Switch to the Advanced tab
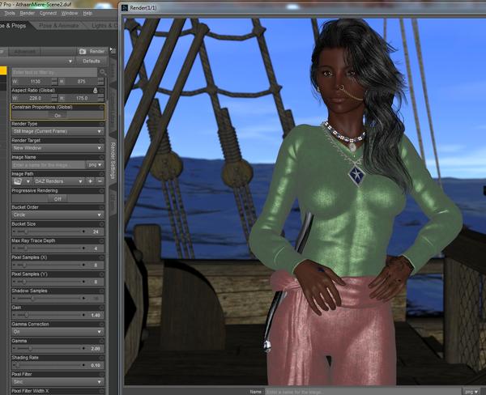Screen dimensions: 486x395 pyautogui.click(x=25, y=52)
